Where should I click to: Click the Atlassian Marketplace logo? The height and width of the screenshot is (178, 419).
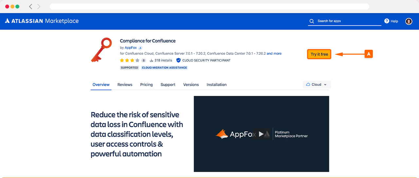tap(42, 21)
